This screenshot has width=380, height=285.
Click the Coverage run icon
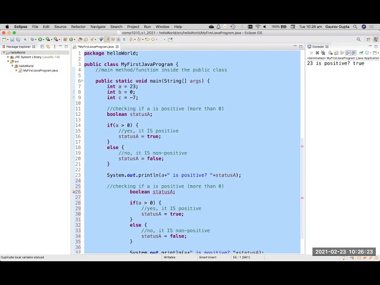click(x=48, y=40)
